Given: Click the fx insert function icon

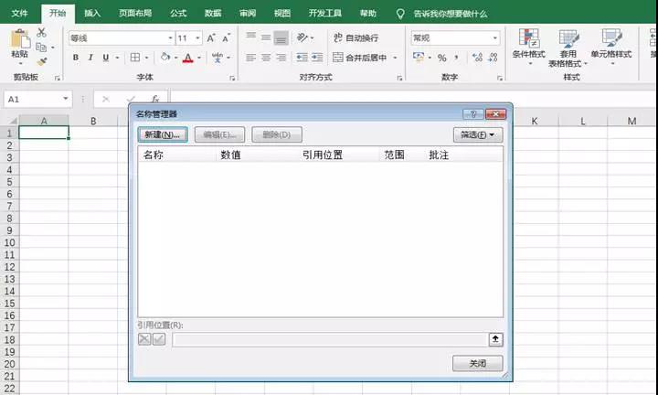Looking at the screenshot, I should [155, 99].
